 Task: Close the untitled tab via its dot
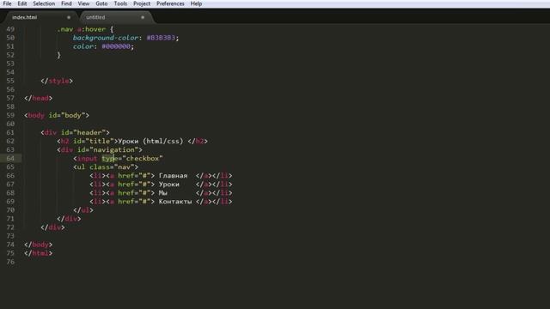pyautogui.click(x=143, y=17)
